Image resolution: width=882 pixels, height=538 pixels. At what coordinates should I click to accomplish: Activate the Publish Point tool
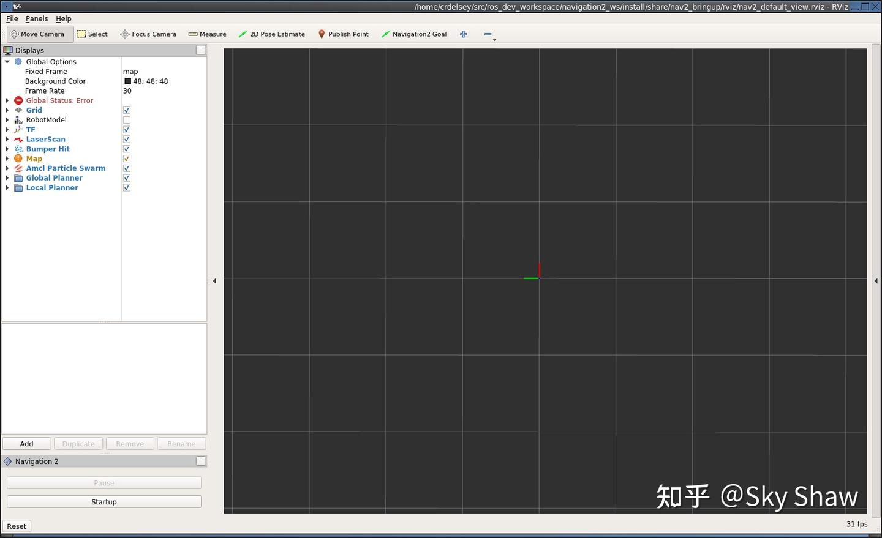click(x=343, y=34)
